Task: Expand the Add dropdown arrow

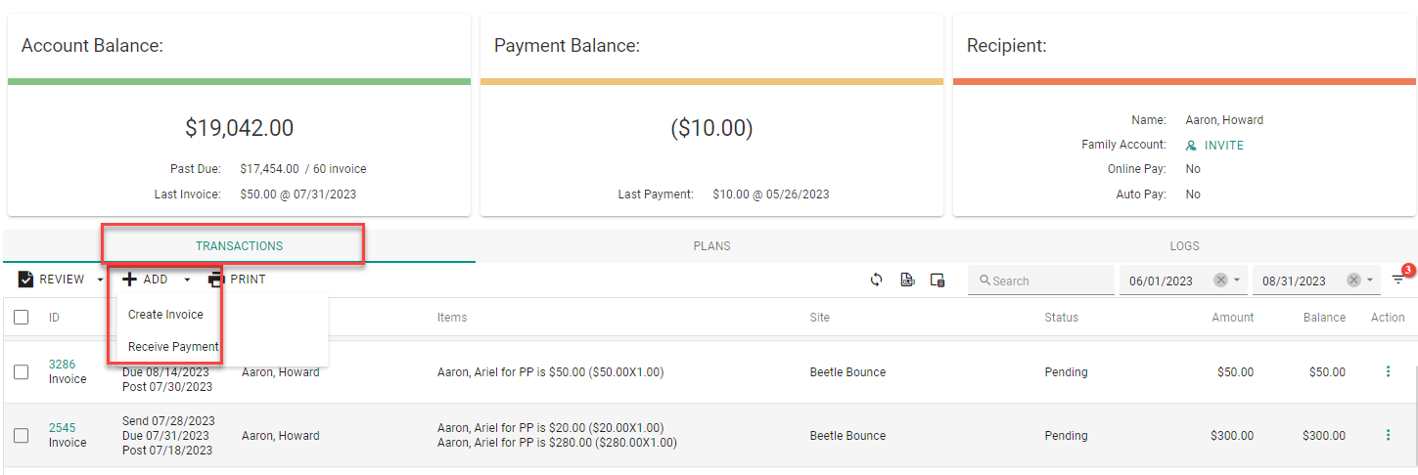Action: coord(187,281)
